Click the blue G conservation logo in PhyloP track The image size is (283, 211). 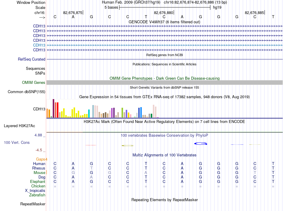point(200,144)
